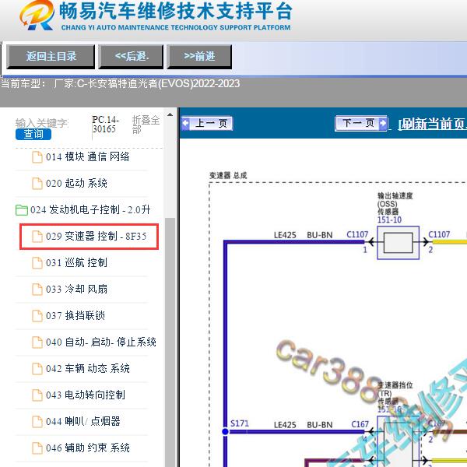Image resolution: width=467 pixels, height=467 pixels.
Task: Open 046 辅助约束系统 entry
Action: click(87, 448)
